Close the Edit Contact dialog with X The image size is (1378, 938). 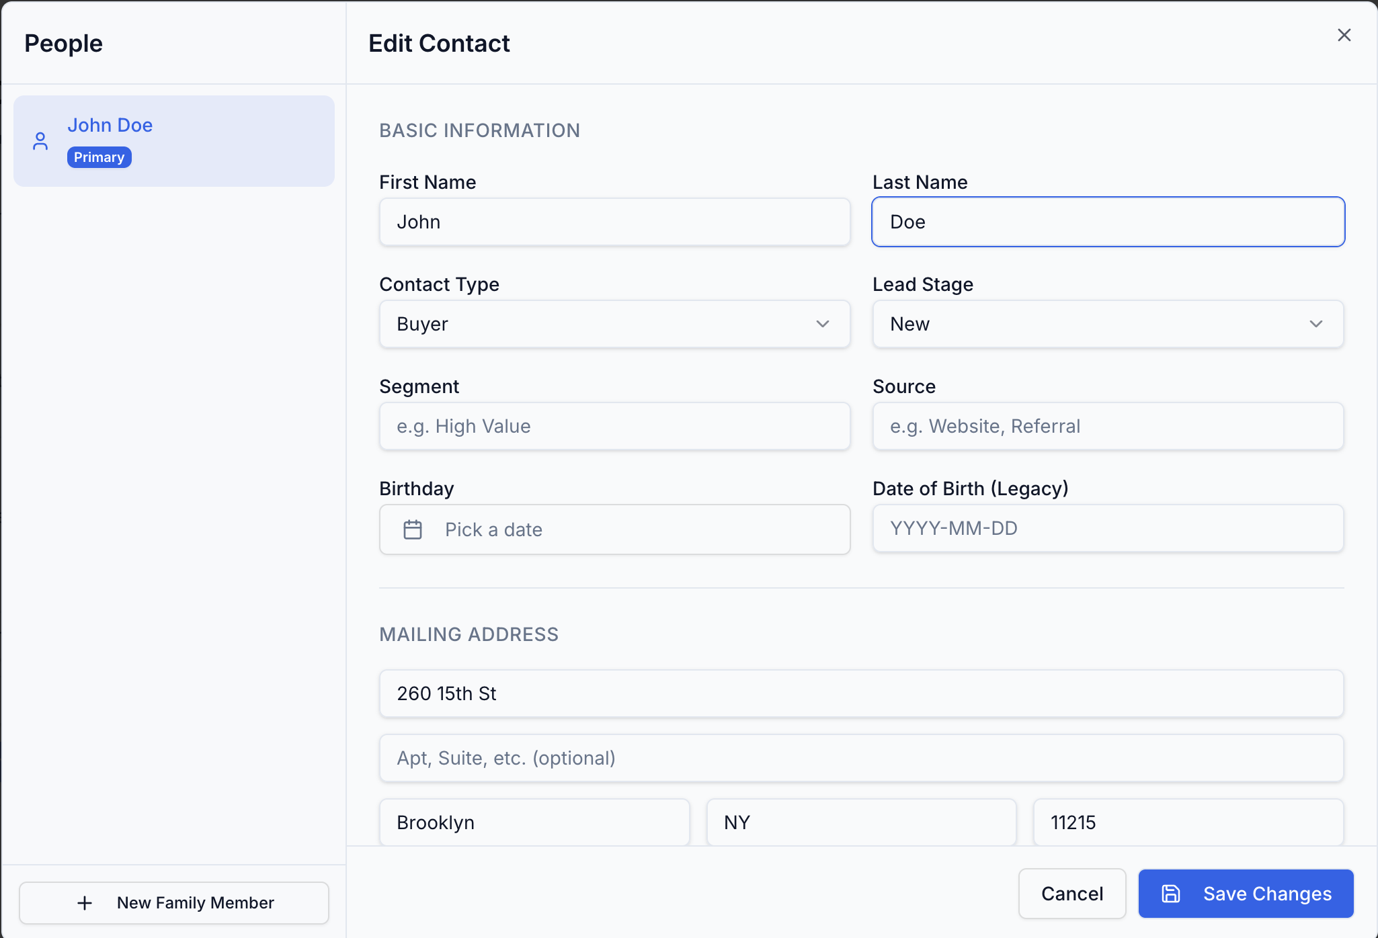(x=1344, y=35)
